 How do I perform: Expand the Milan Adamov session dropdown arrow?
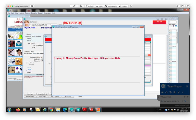(x=183, y=101)
